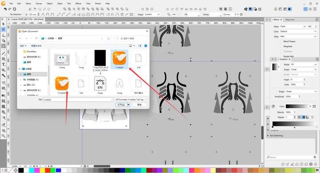Click the reverse gradient arrows icon
The height and width of the screenshot is (173, 320).
(314, 106)
